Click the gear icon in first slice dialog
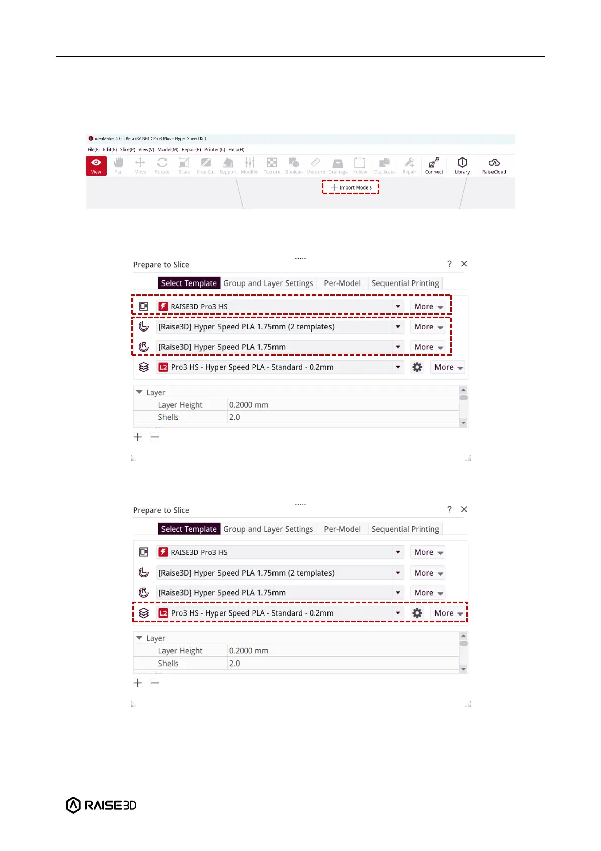601x851 pixels. [417, 367]
